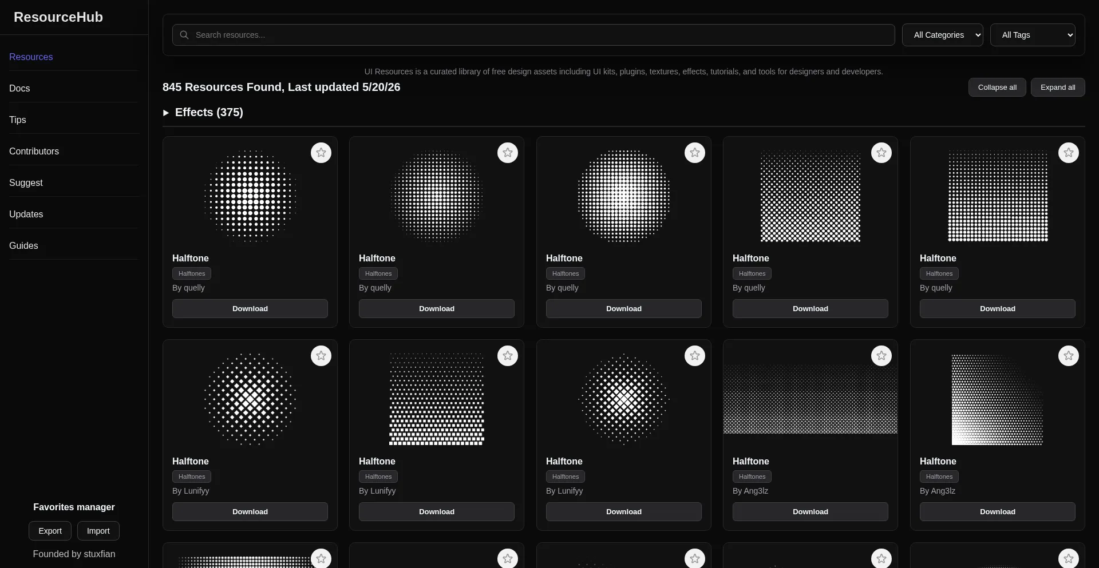Download the third quelly Halftone with bright center
The width and height of the screenshot is (1099, 568).
click(x=624, y=308)
